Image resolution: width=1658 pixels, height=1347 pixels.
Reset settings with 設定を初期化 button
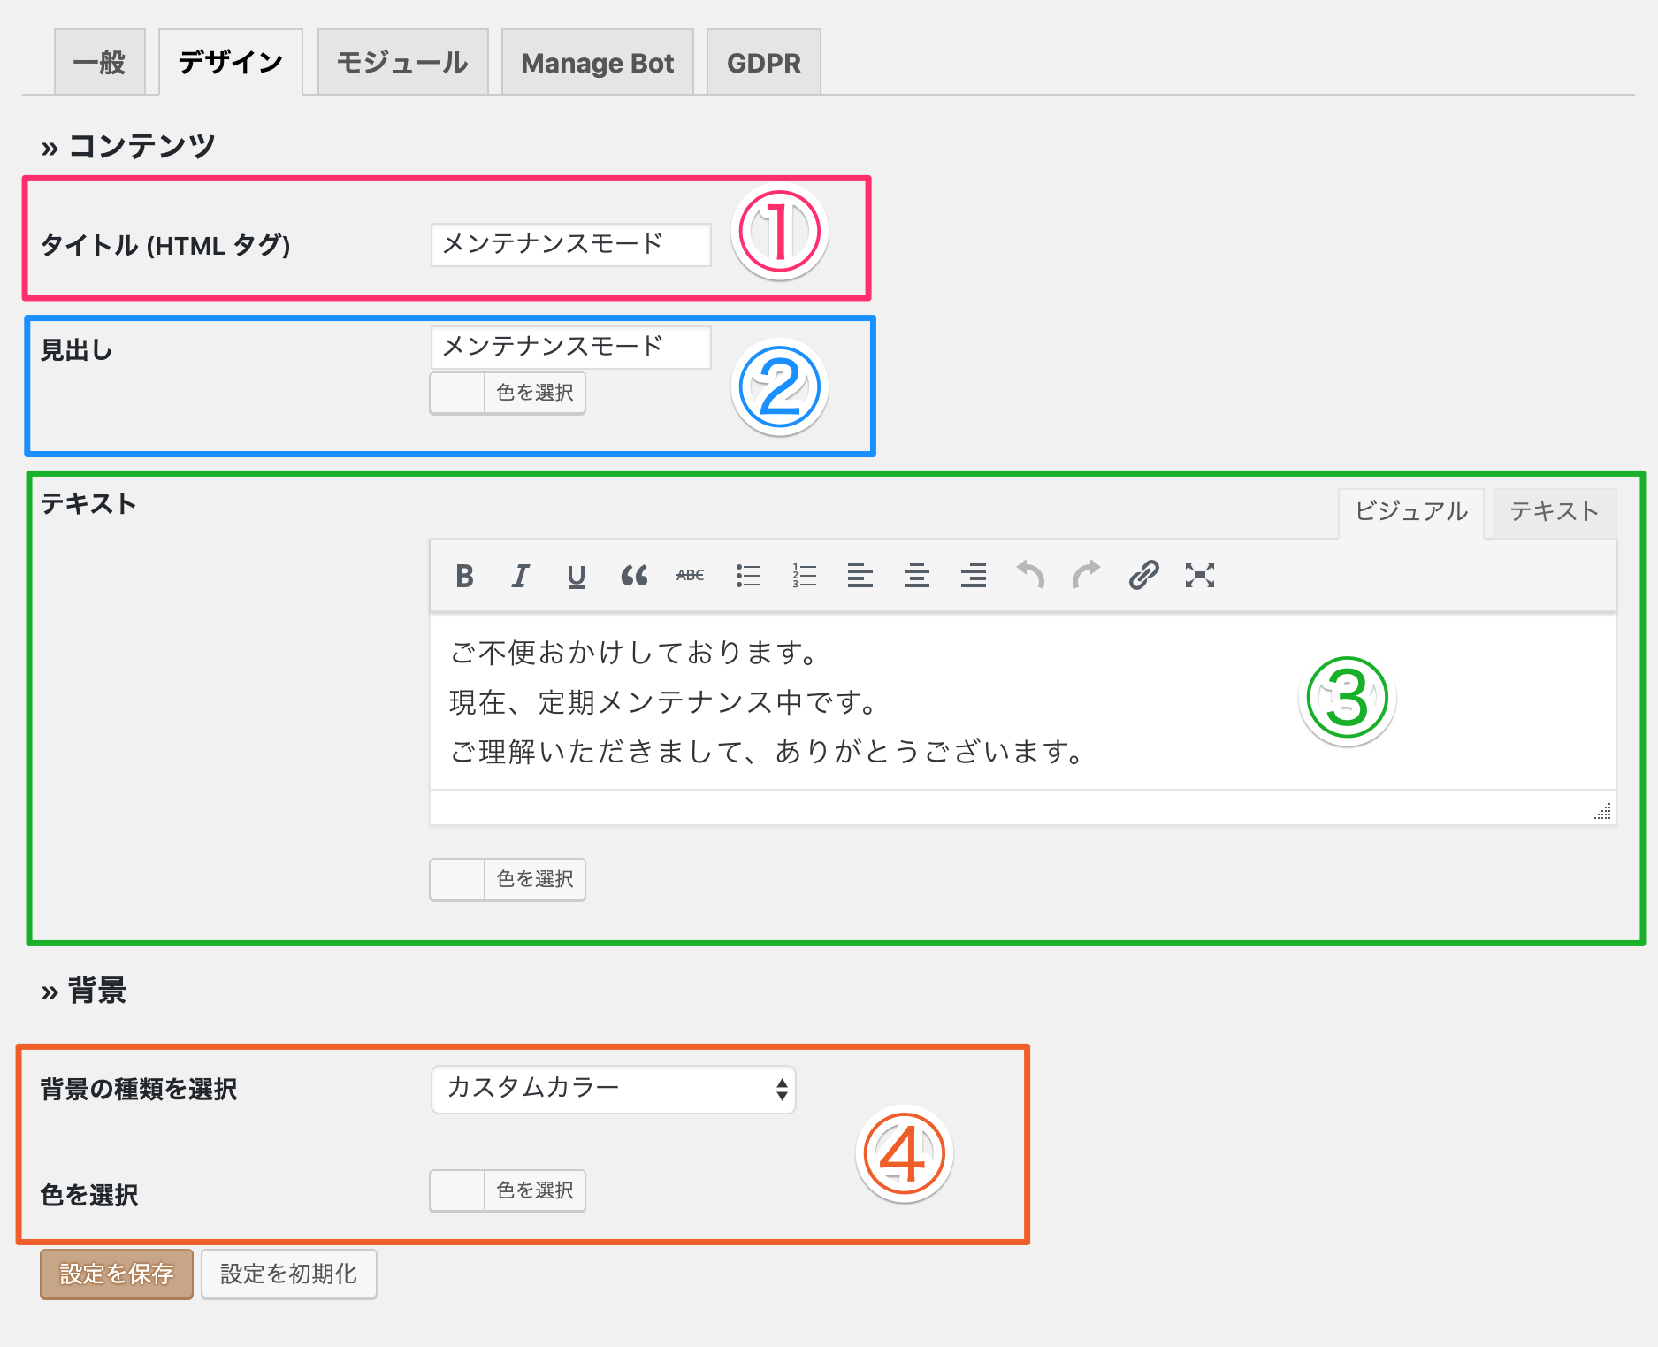pyautogui.click(x=289, y=1274)
